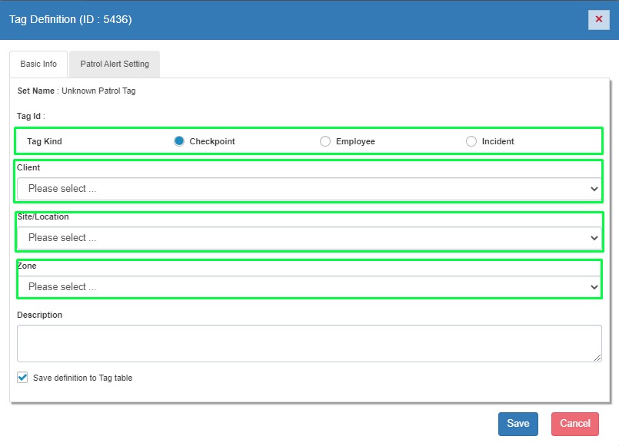Open the Patrol Alert Setting tab
The image size is (619, 446).
click(x=114, y=64)
